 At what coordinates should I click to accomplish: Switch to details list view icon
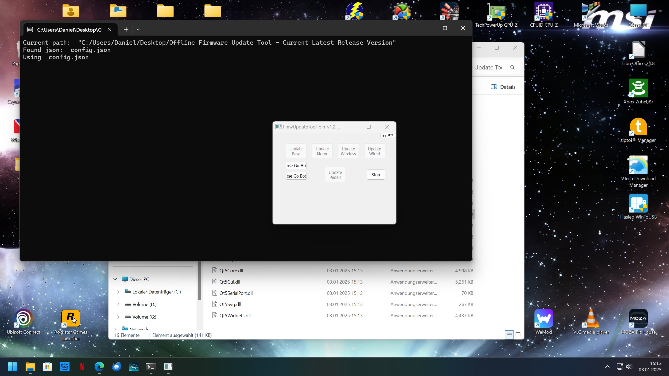[509, 335]
